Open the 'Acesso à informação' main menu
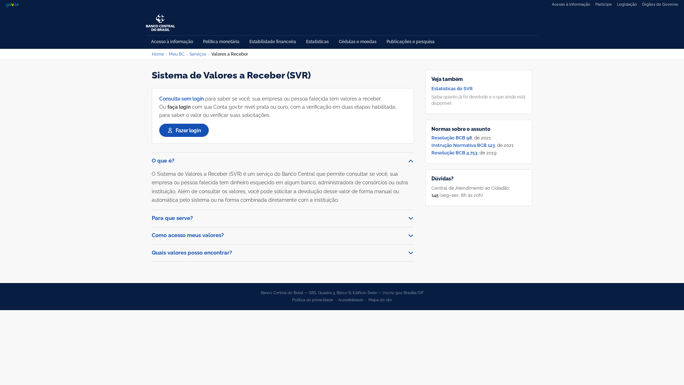The image size is (684, 385). point(172,42)
